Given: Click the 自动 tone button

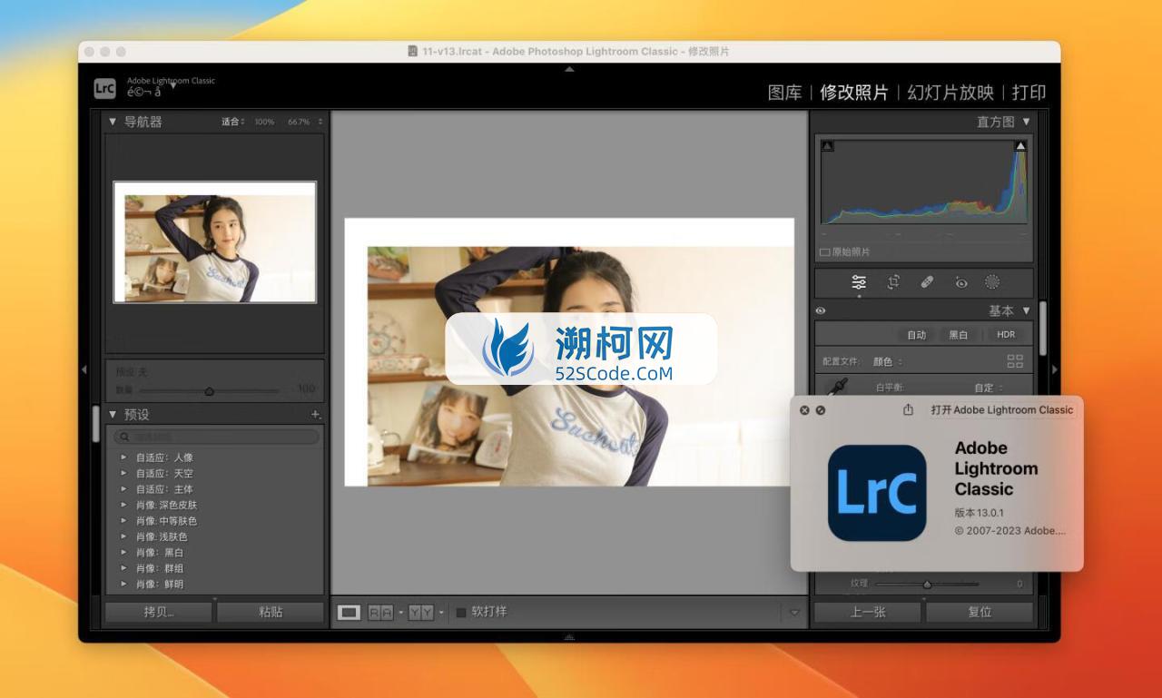Looking at the screenshot, I should (917, 334).
